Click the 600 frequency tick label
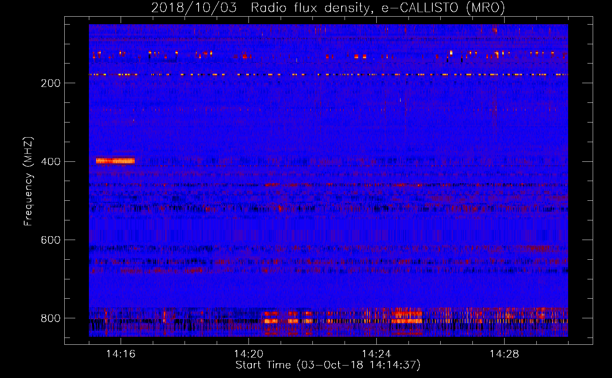Image resolution: width=612 pixels, height=378 pixels. point(51,240)
